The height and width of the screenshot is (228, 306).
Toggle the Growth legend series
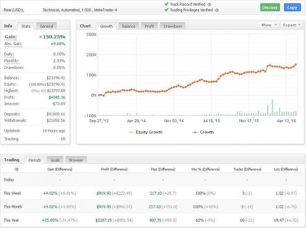(x=203, y=132)
